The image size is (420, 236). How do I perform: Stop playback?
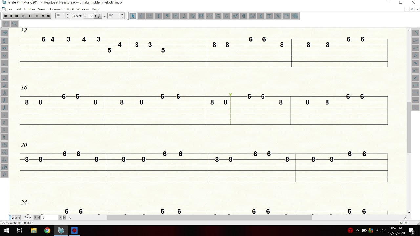[x=17, y=16]
